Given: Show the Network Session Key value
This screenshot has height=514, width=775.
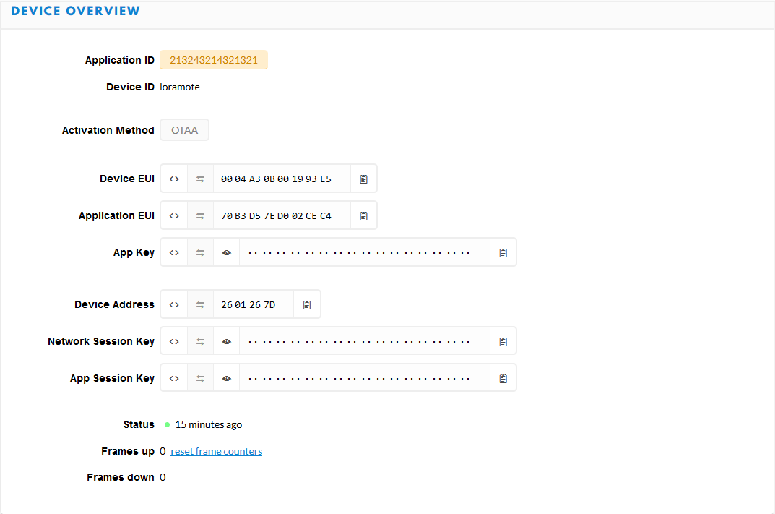Looking at the screenshot, I should 227,341.
